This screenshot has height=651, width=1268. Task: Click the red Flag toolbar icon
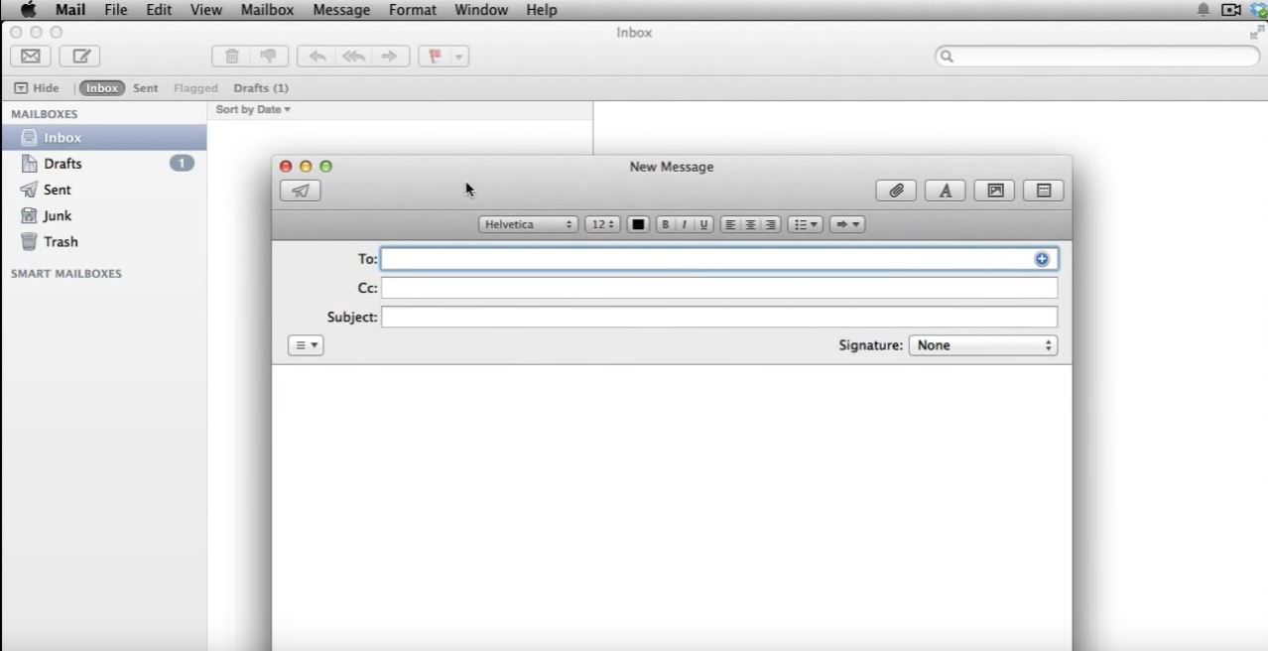[435, 57]
